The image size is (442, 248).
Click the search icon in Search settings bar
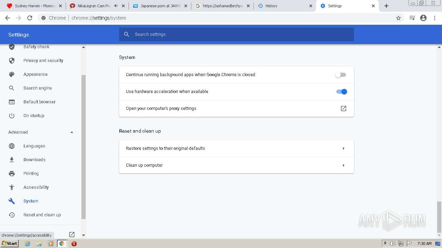pyautogui.click(x=127, y=34)
